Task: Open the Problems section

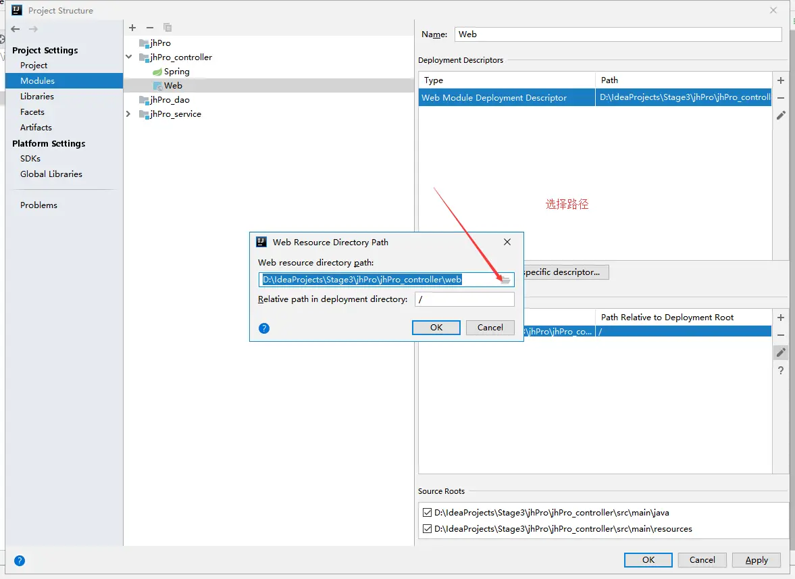Action: pyautogui.click(x=39, y=205)
